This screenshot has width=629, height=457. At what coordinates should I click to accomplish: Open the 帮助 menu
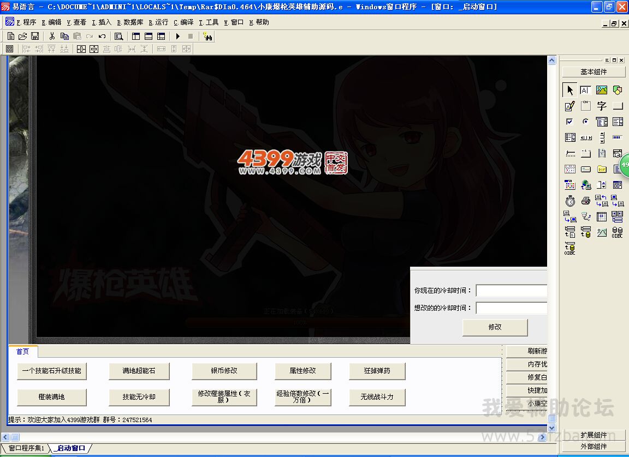[x=259, y=22]
